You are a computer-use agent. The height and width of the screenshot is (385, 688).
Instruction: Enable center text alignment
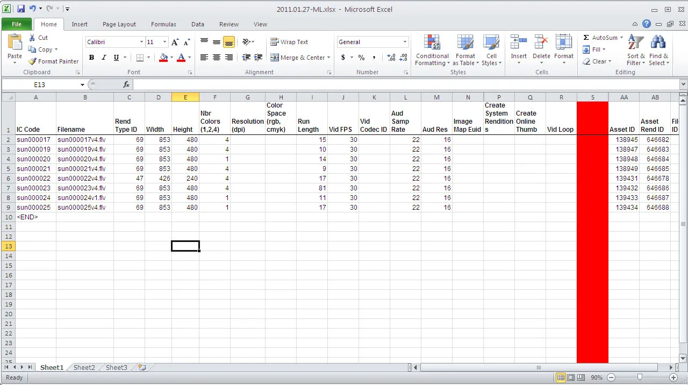216,58
